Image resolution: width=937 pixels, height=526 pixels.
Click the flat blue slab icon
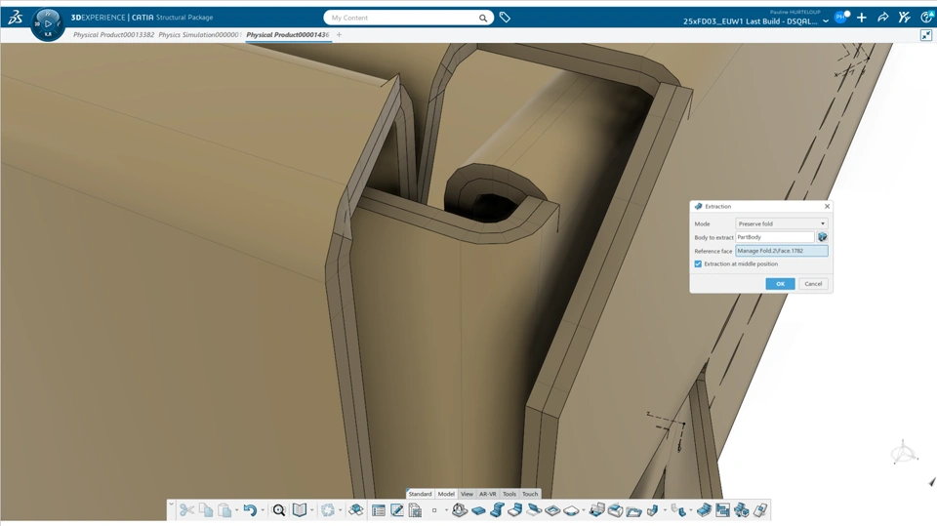tap(478, 509)
